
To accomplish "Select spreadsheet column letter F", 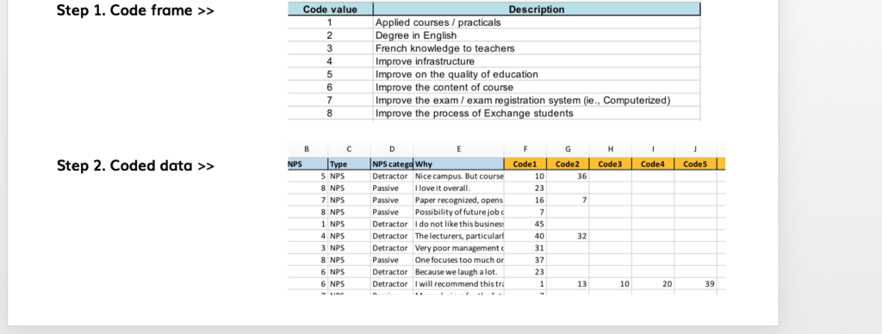I will pyautogui.click(x=525, y=149).
